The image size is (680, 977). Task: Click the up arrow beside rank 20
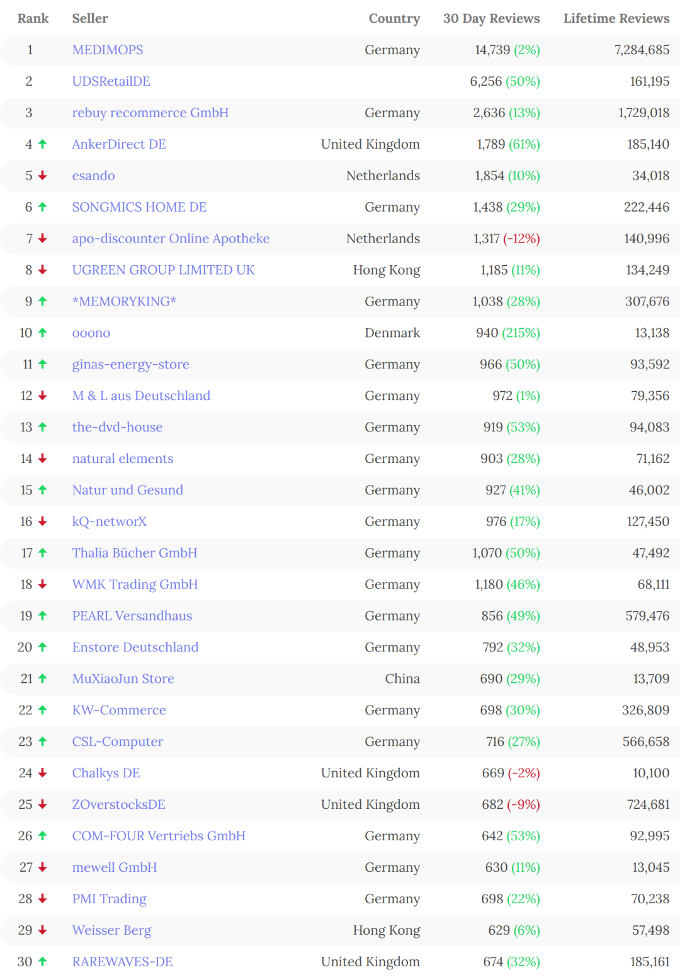point(43,647)
